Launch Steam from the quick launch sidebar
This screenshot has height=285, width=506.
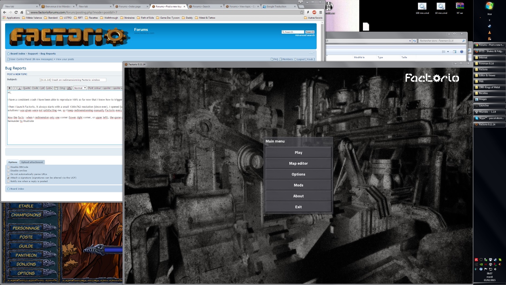489,26
